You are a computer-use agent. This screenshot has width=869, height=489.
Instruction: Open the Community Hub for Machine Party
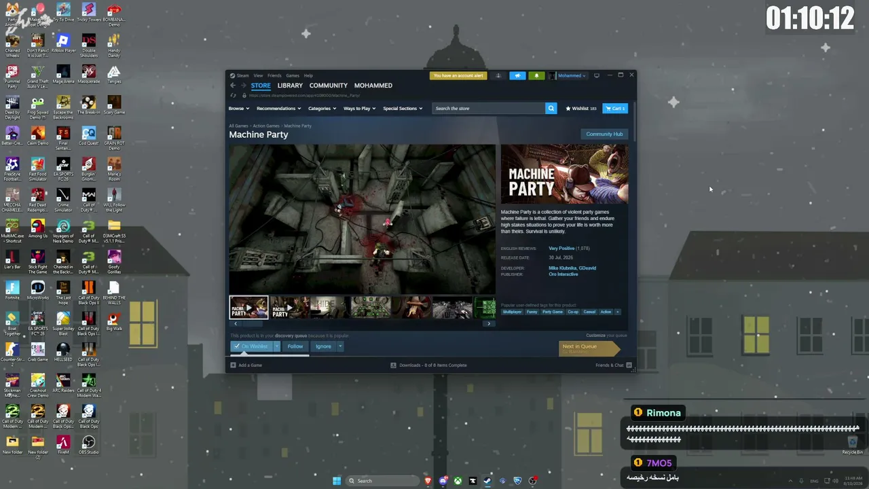(604, 134)
